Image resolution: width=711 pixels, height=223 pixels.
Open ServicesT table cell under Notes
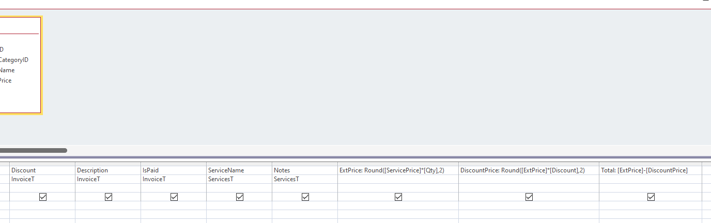tap(304, 179)
